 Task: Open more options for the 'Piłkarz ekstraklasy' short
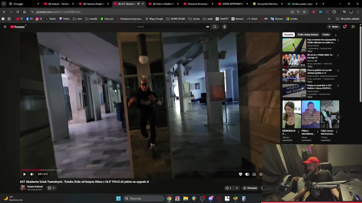(317, 132)
